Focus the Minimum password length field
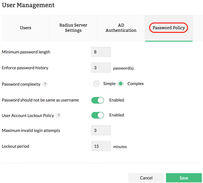203x183 pixels. click(101, 52)
